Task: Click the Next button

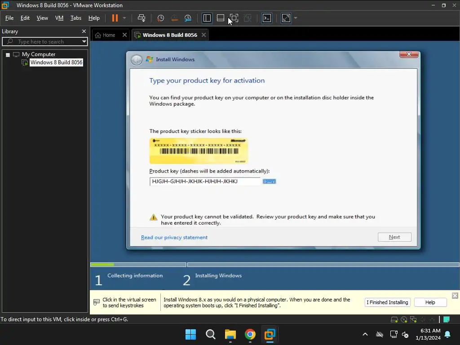Action: (394, 237)
